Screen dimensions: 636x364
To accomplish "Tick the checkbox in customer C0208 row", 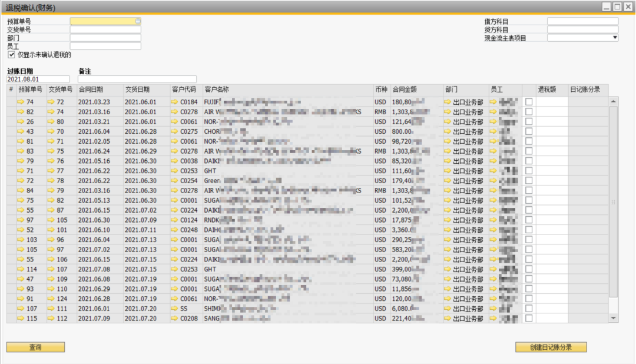I will pyautogui.click(x=529, y=319).
